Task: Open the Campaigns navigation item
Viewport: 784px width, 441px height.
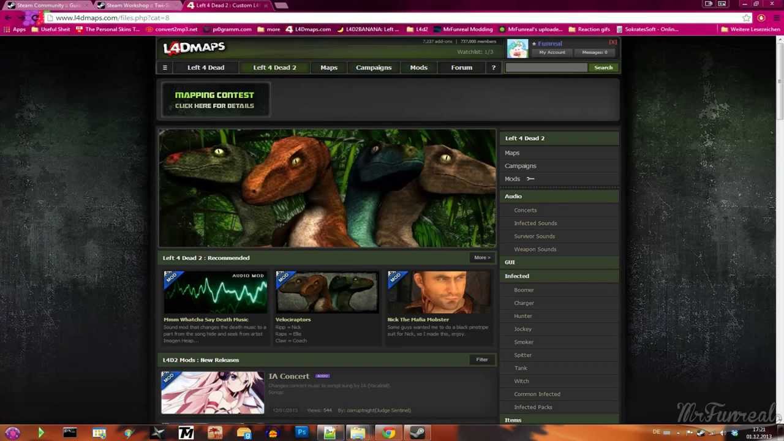Action: point(374,67)
